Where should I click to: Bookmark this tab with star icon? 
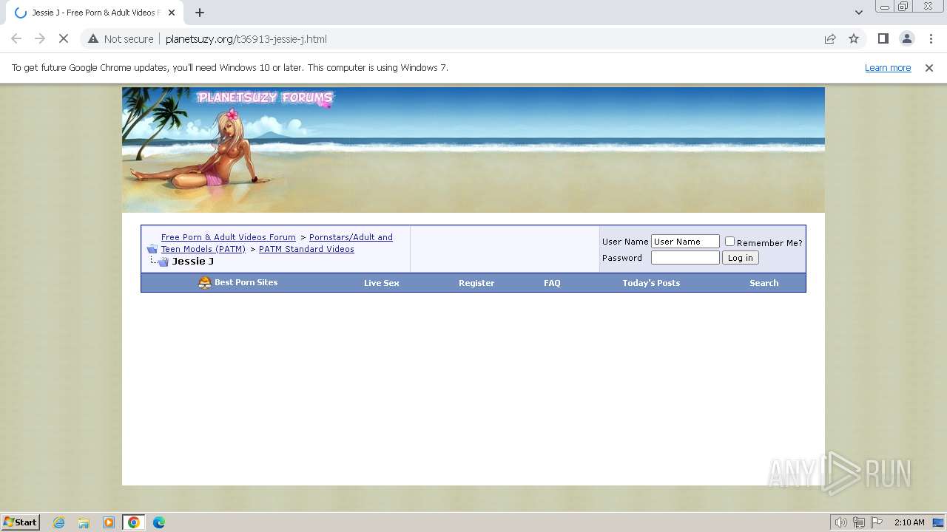coord(854,39)
